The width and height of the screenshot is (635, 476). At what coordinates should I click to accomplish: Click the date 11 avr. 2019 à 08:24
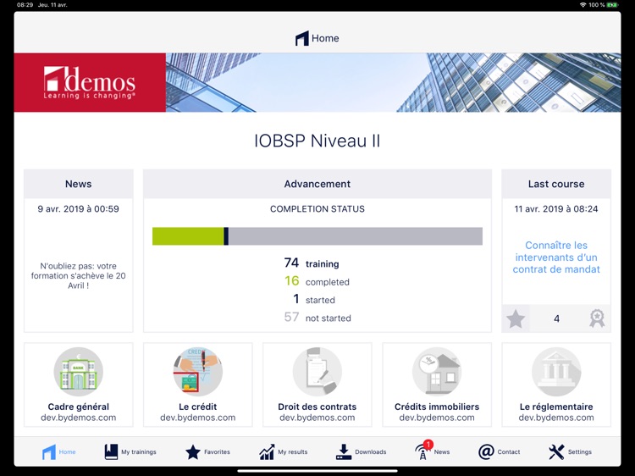(x=556, y=209)
